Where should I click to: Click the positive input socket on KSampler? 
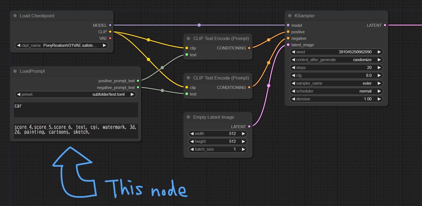pos(288,32)
